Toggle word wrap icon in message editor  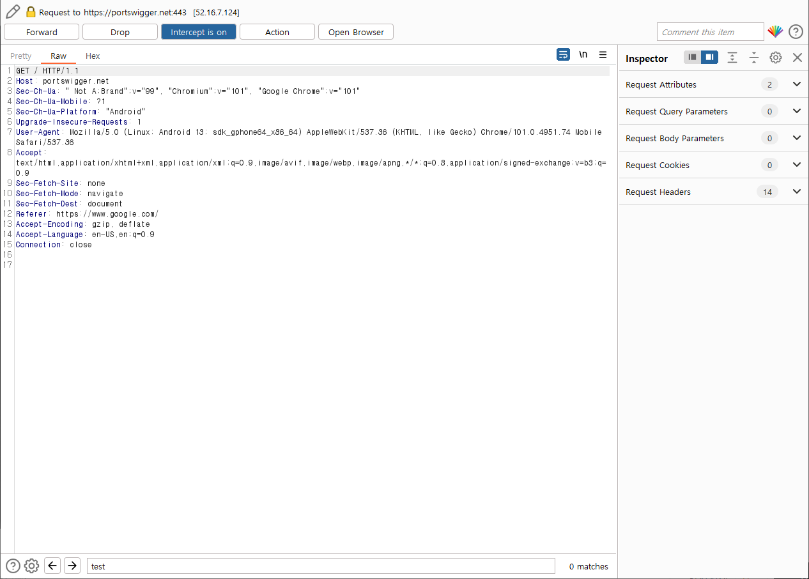click(563, 55)
